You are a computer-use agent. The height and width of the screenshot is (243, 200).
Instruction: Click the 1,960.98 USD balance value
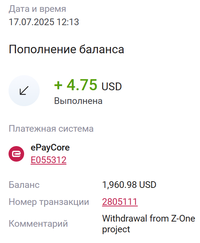129,185
